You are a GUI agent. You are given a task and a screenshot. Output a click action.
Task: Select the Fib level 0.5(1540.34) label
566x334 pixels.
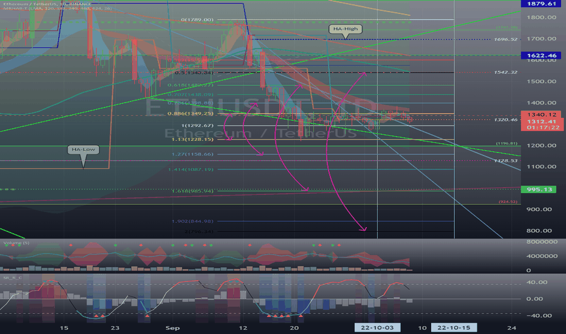[x=194, y=73]
